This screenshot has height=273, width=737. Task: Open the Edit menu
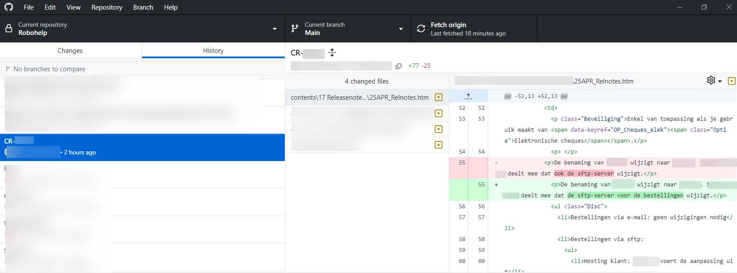50,7
